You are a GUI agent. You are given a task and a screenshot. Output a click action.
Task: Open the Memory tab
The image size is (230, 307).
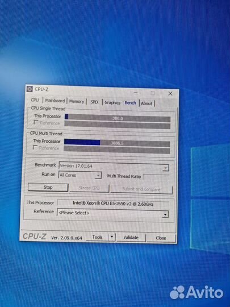tap(77, 101)
